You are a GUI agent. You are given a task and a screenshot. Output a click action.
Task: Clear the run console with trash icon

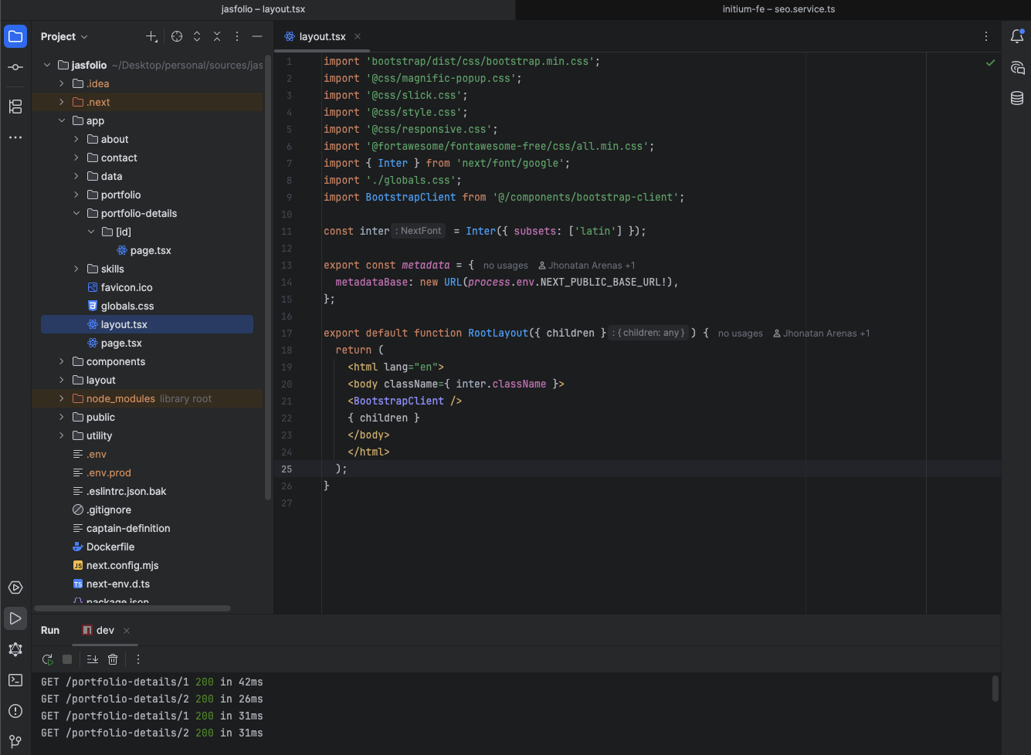click(x=113, y=659)
